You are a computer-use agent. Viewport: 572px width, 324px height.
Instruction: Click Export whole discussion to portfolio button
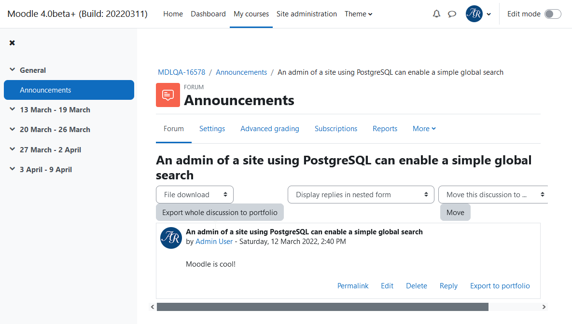pos(220,213)
